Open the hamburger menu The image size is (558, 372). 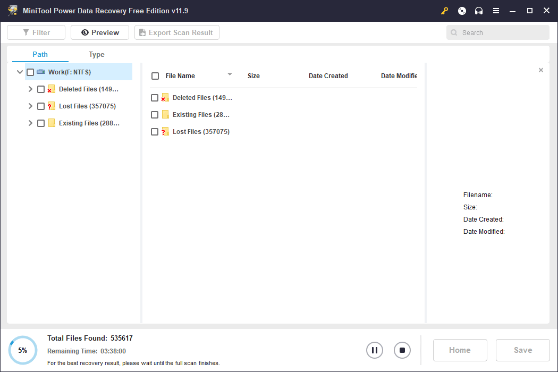(x=495, y=11)
